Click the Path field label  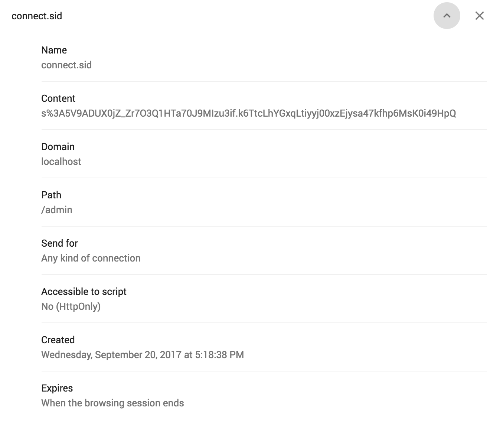[51, 195]
